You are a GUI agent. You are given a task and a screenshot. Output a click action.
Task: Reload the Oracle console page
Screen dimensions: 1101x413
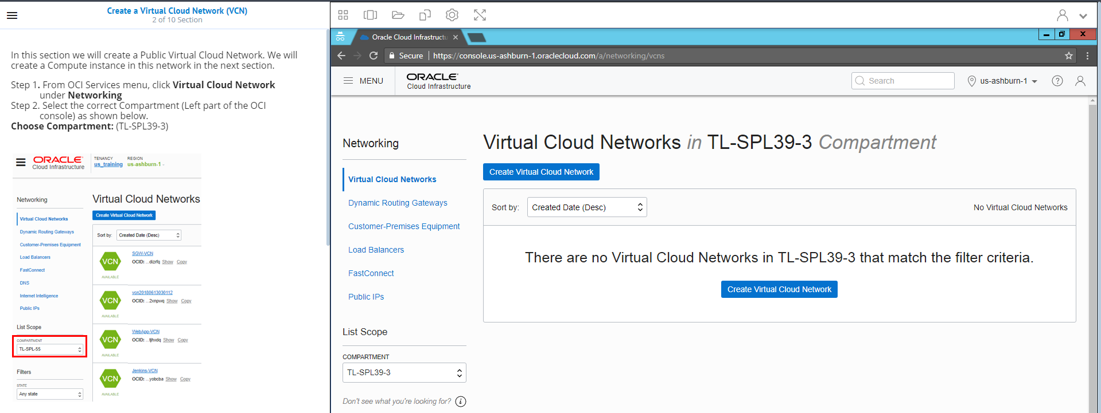click(374, 56)
